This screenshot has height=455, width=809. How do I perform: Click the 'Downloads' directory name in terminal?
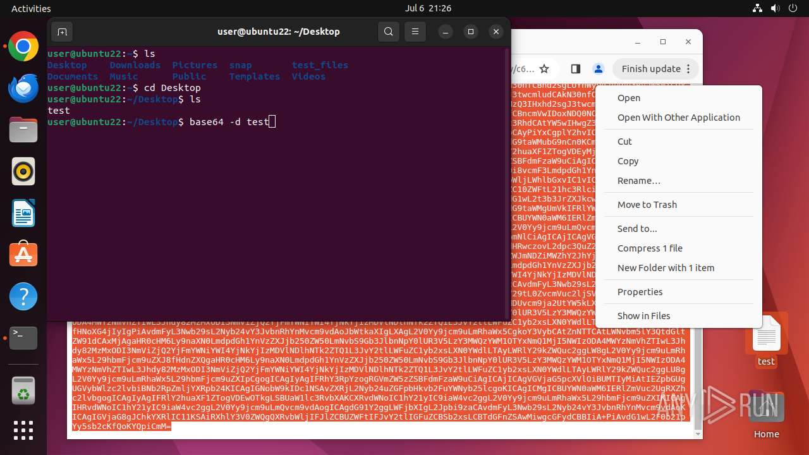(135, 65)
